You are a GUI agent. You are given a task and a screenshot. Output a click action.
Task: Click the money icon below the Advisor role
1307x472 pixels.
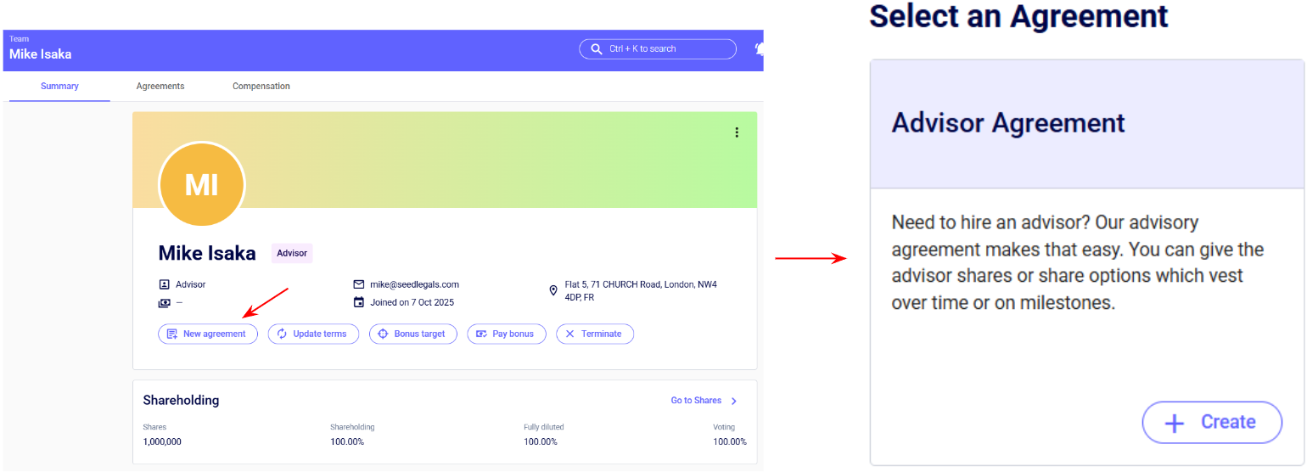tap(164, 302)
